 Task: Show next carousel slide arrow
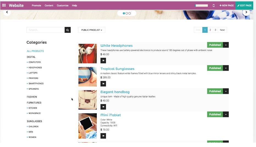click(246, 12)
